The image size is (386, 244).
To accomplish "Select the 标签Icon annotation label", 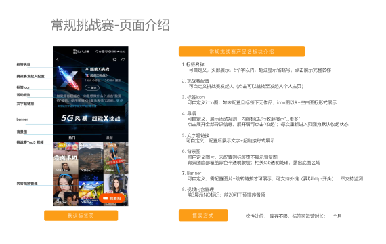I will point(24,87).
